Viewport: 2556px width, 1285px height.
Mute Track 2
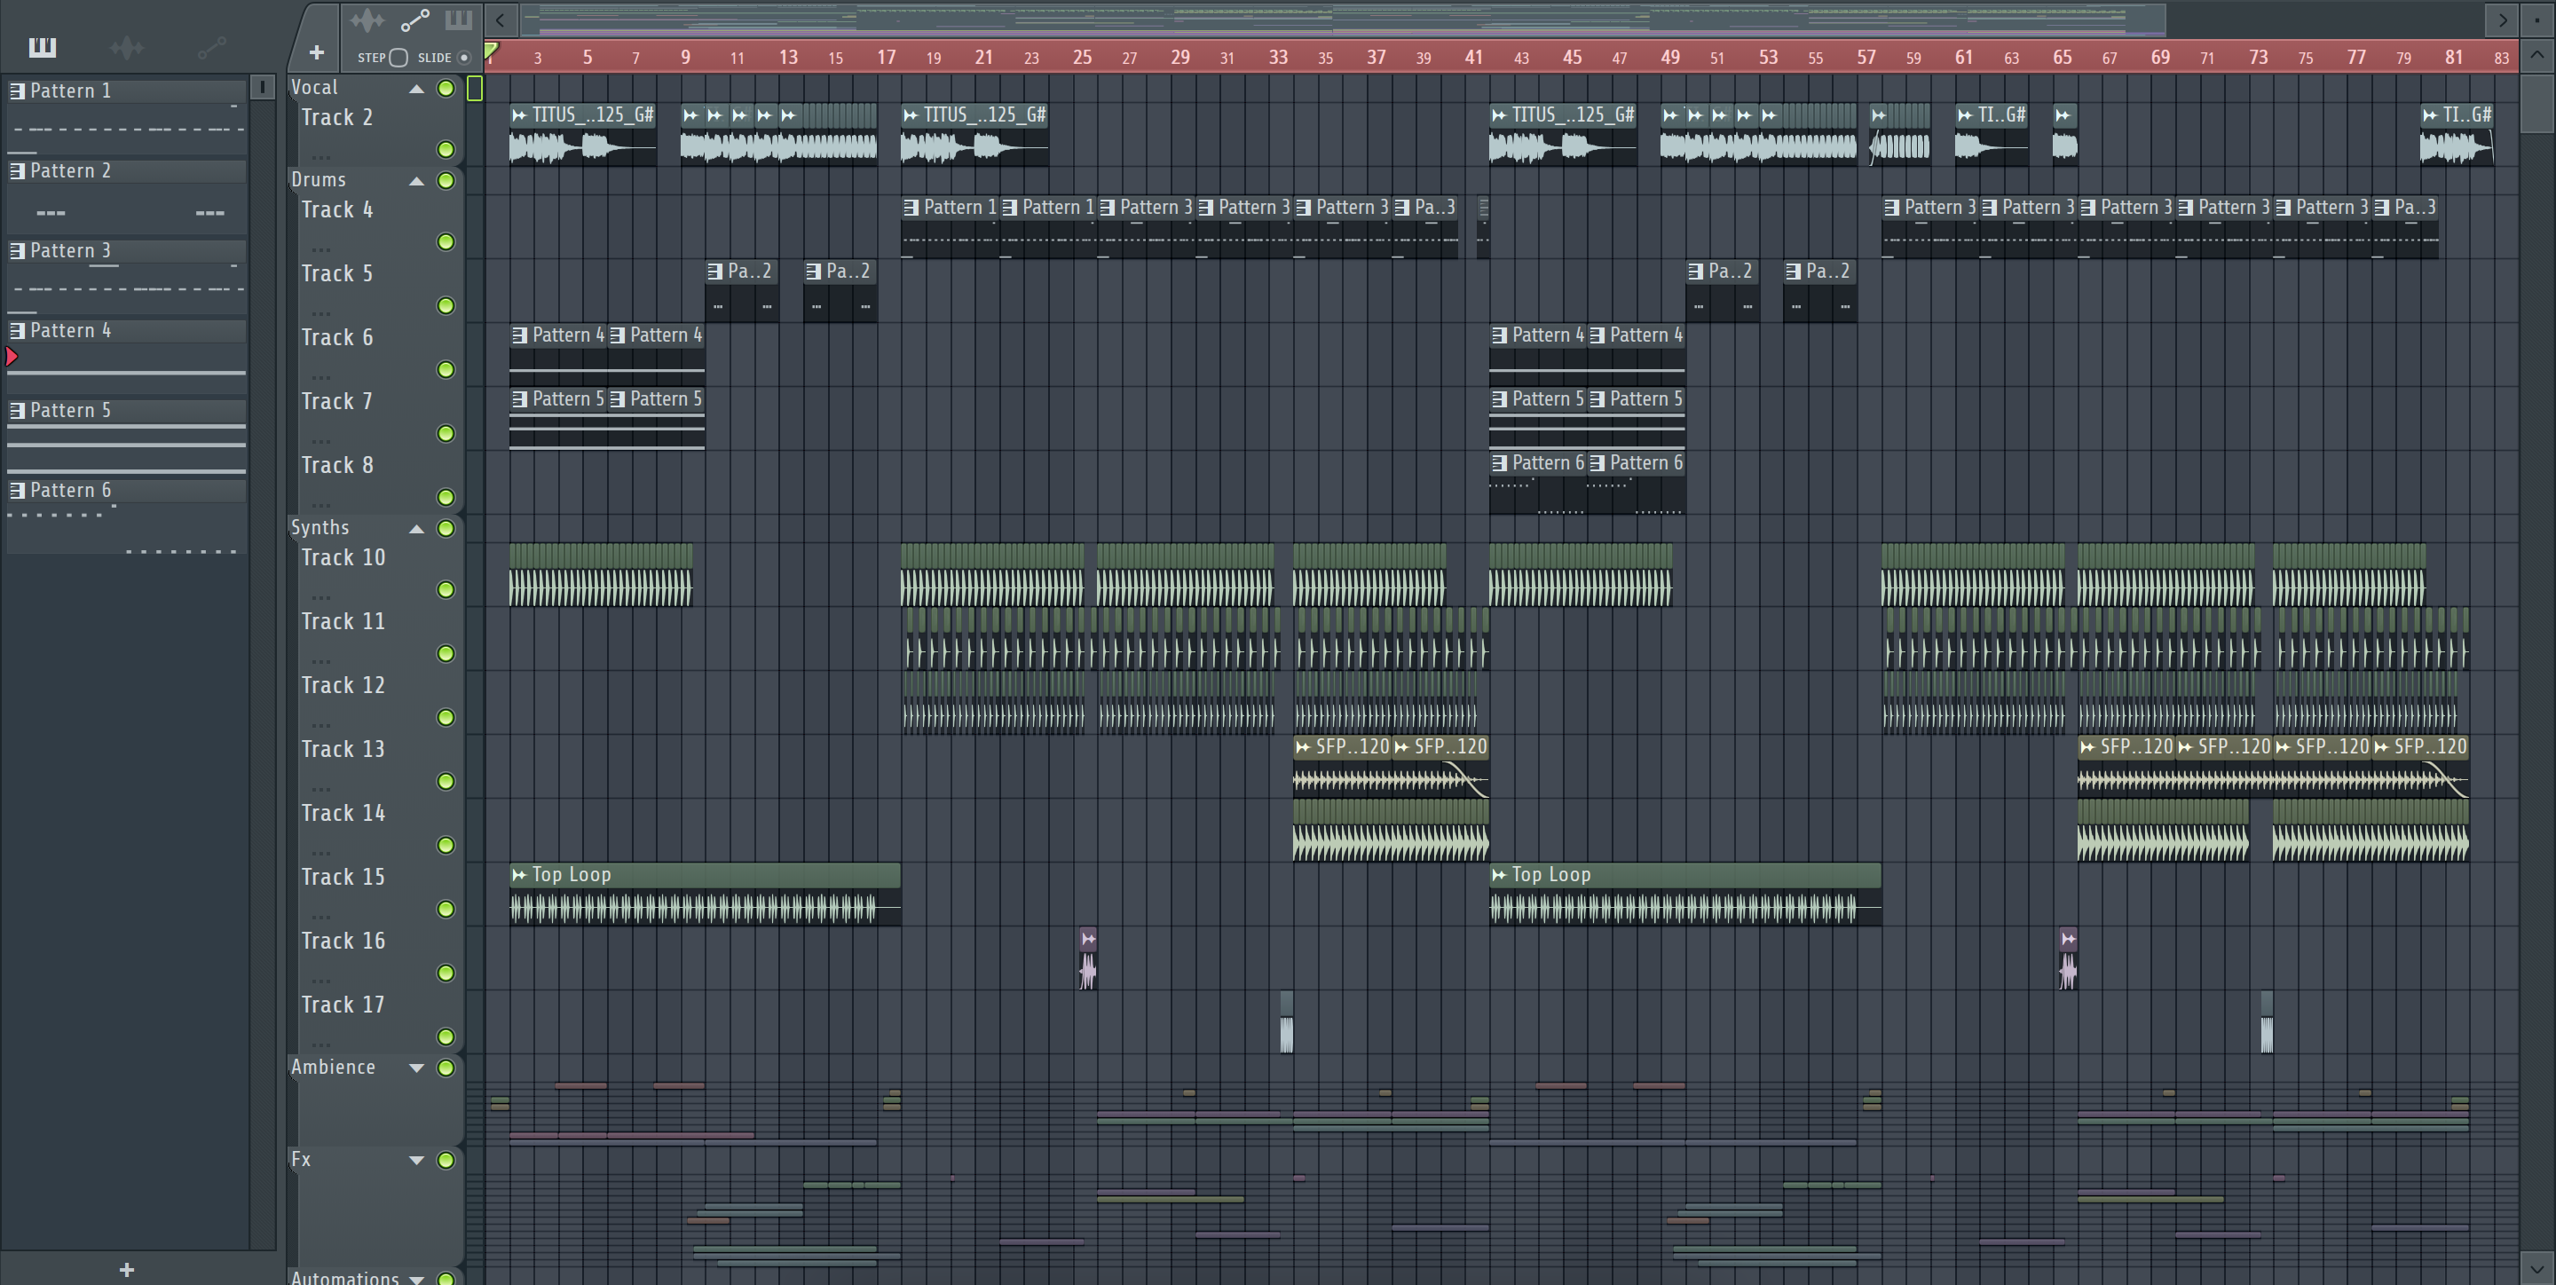[x=446, y=150]
